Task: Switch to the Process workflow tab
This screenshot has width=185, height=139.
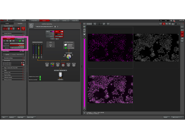Action: (x=54, y=21)
